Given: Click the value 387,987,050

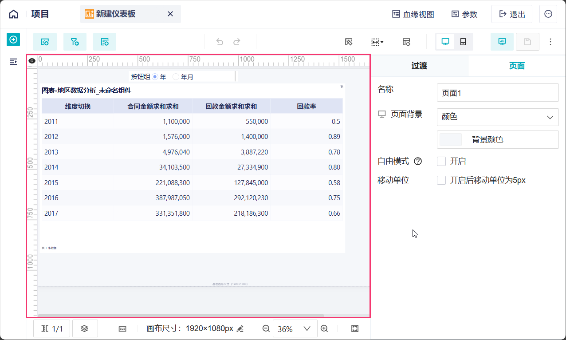Looking at the screenshot, I should pos(173,198).
